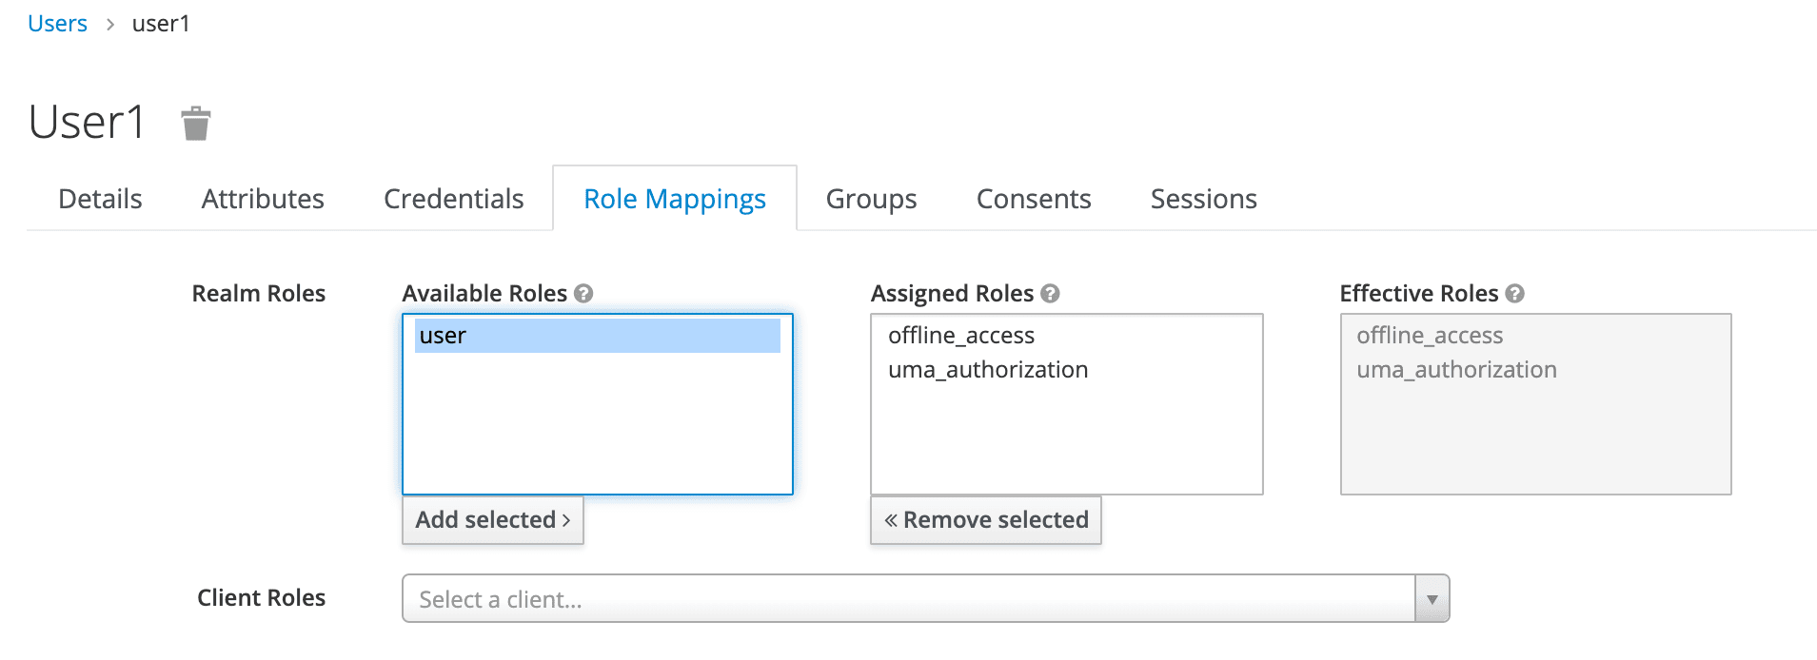
Task: Open the Sessions tab
Action: click(1204, 199)
